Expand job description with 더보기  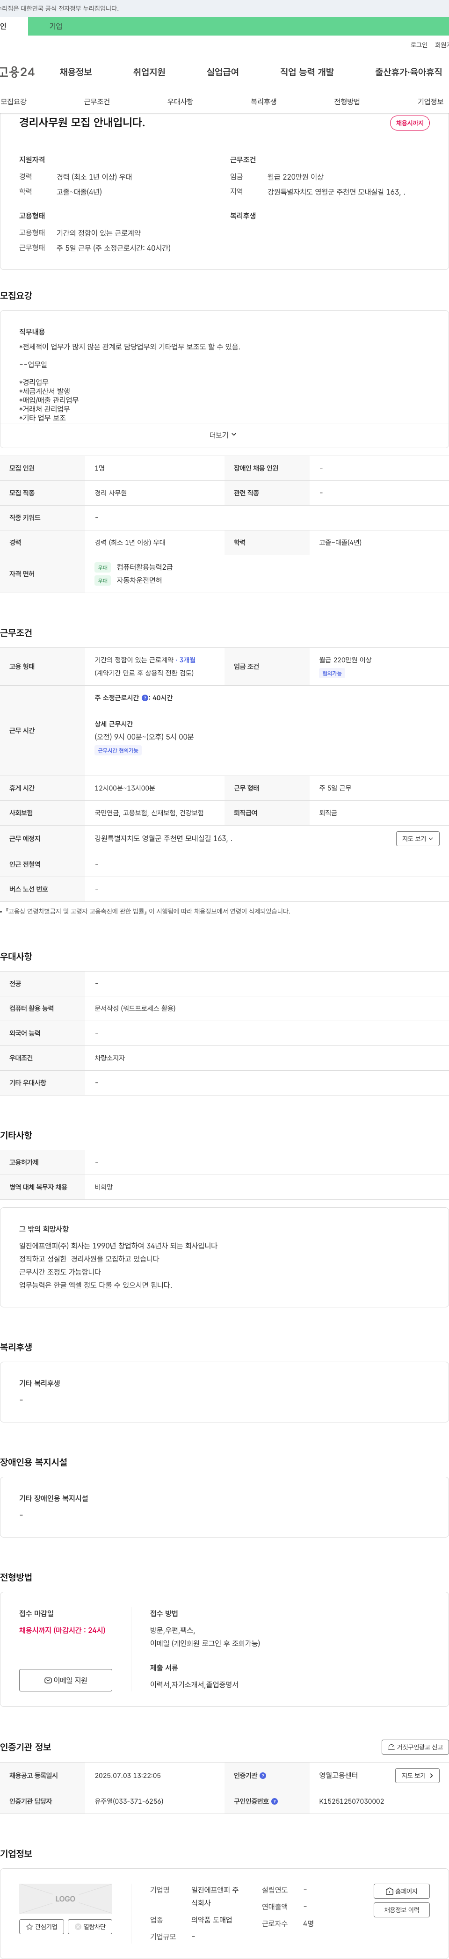tap(223, 435)
